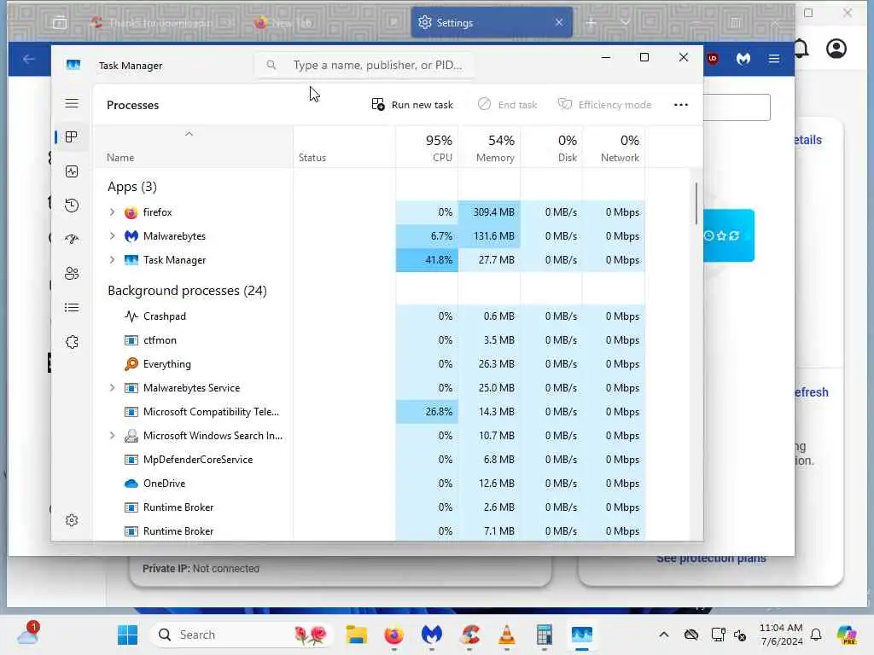Open the Malwarebytes extension icon in browser
Viewport: 874px width, 655px height.
743,59
